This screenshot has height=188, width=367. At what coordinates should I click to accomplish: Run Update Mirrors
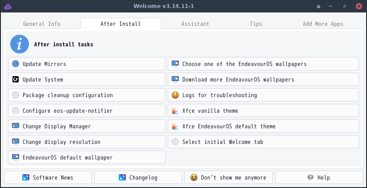(x=87, y=64)
